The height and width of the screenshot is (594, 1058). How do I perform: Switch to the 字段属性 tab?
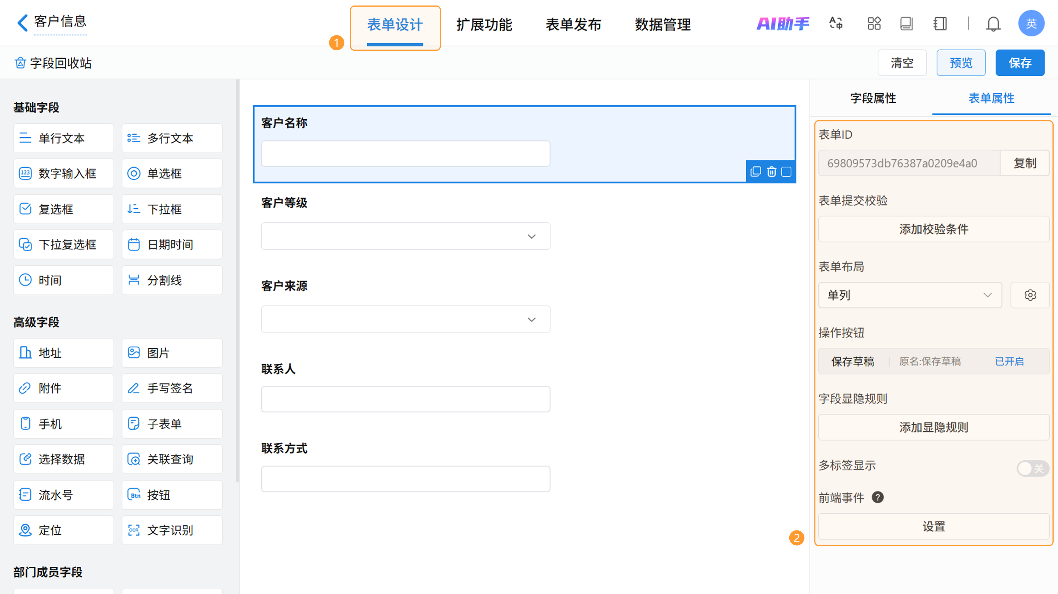873,98
